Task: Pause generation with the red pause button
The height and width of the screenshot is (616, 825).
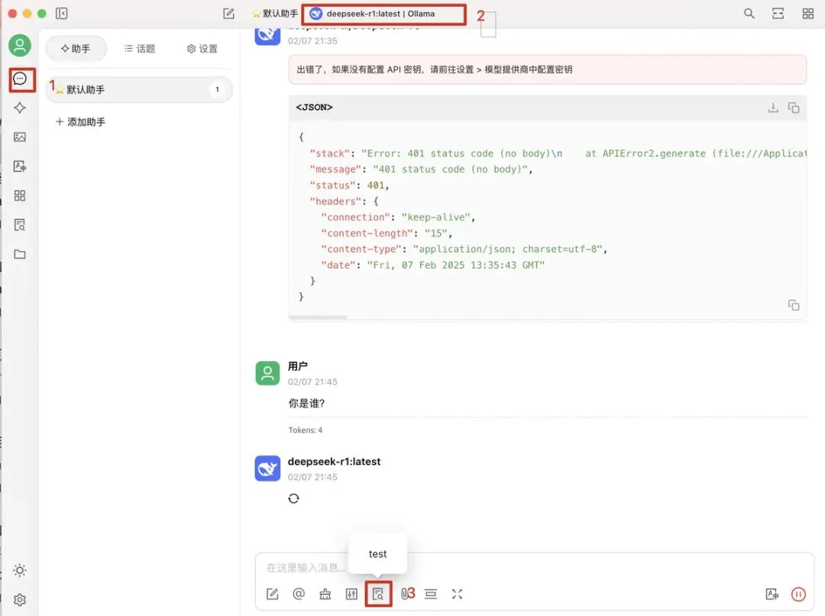Action: click(798, 594)
